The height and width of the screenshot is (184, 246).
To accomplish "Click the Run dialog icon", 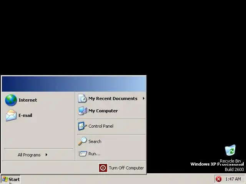I will pos(83,154).
